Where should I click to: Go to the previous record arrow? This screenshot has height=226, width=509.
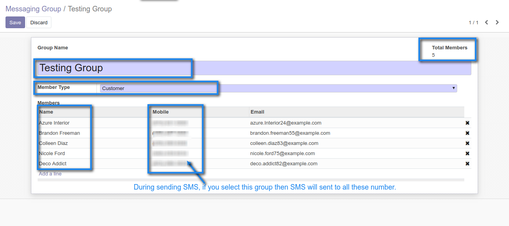pos(487,22)
